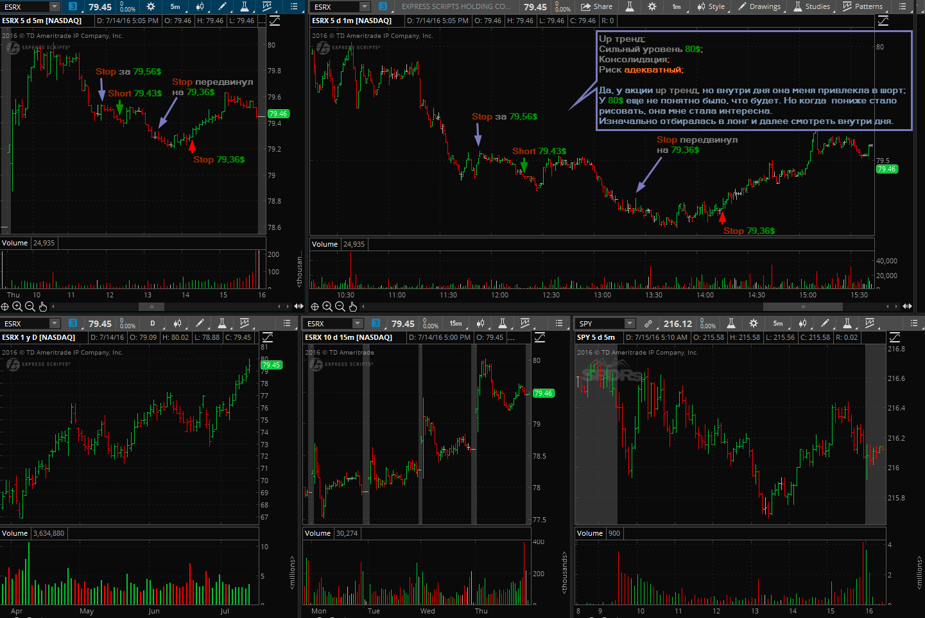Click the Share button
925x618 pixels.
point(597,6)
